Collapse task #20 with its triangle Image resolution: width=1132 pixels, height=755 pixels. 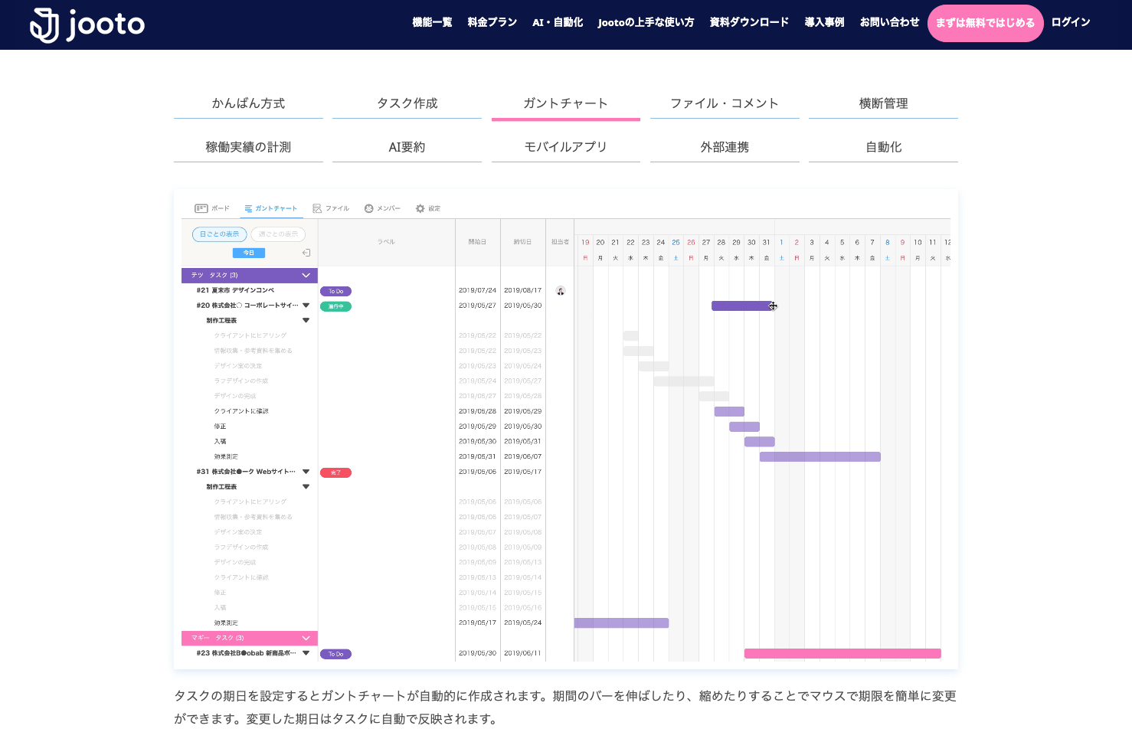coord(306,306)
